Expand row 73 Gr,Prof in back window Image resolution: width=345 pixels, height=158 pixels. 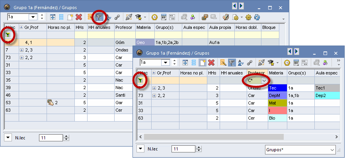click(21, 57)
